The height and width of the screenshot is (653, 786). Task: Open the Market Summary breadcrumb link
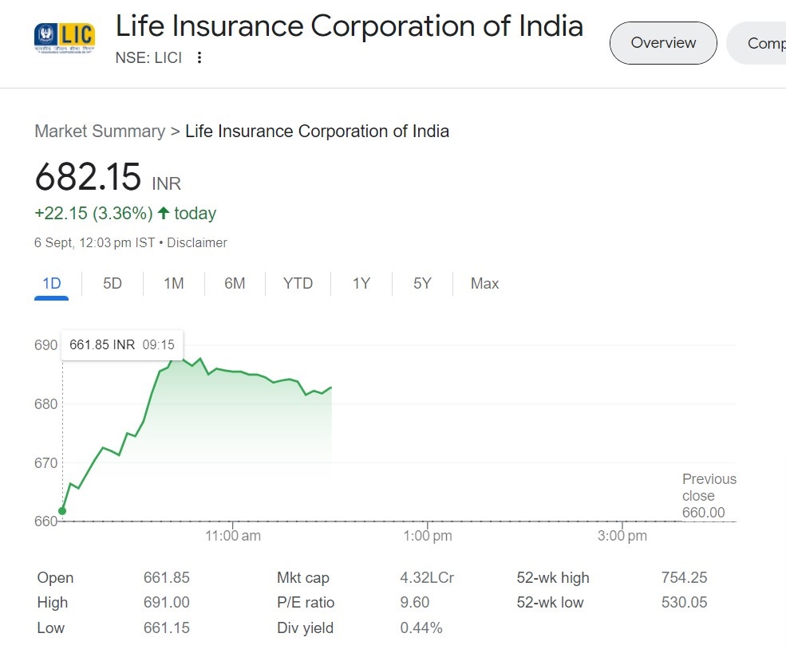tap(100, 131)
